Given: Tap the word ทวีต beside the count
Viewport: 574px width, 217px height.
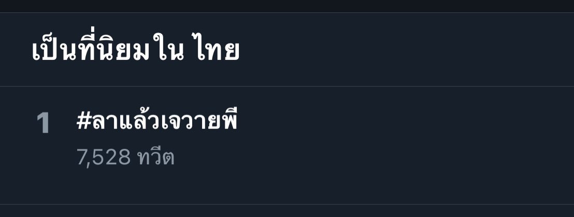Looking at the screenshot, I should [155, 157].
